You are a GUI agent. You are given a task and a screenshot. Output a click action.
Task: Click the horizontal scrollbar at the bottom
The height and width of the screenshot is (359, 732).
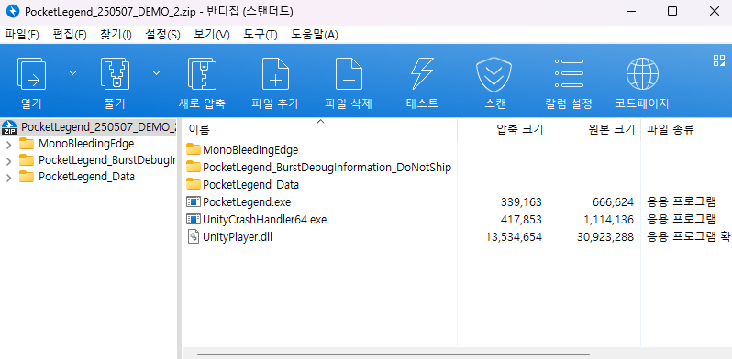394,354
